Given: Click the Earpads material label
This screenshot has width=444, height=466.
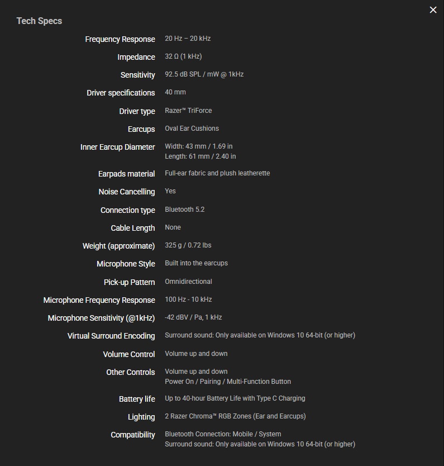Looking at the screenshot, I should pyautogui.click(x=126, y=174).
